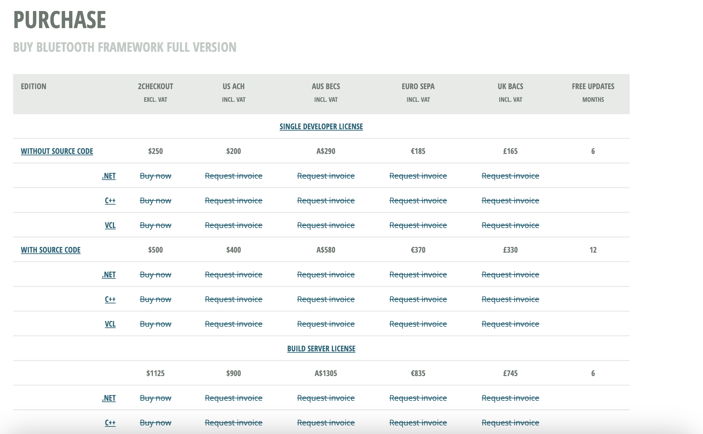Request US ACH invoice for VCL without source code
703x434 pixels.
234,225
